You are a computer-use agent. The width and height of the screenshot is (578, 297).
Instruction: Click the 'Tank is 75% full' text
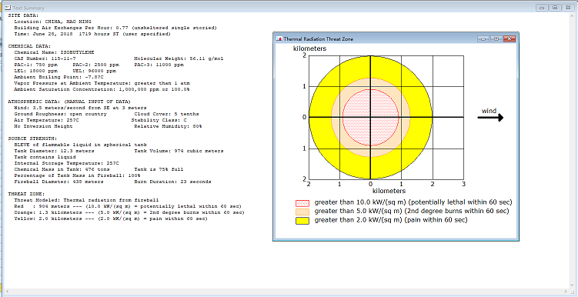tap(159, 169)
